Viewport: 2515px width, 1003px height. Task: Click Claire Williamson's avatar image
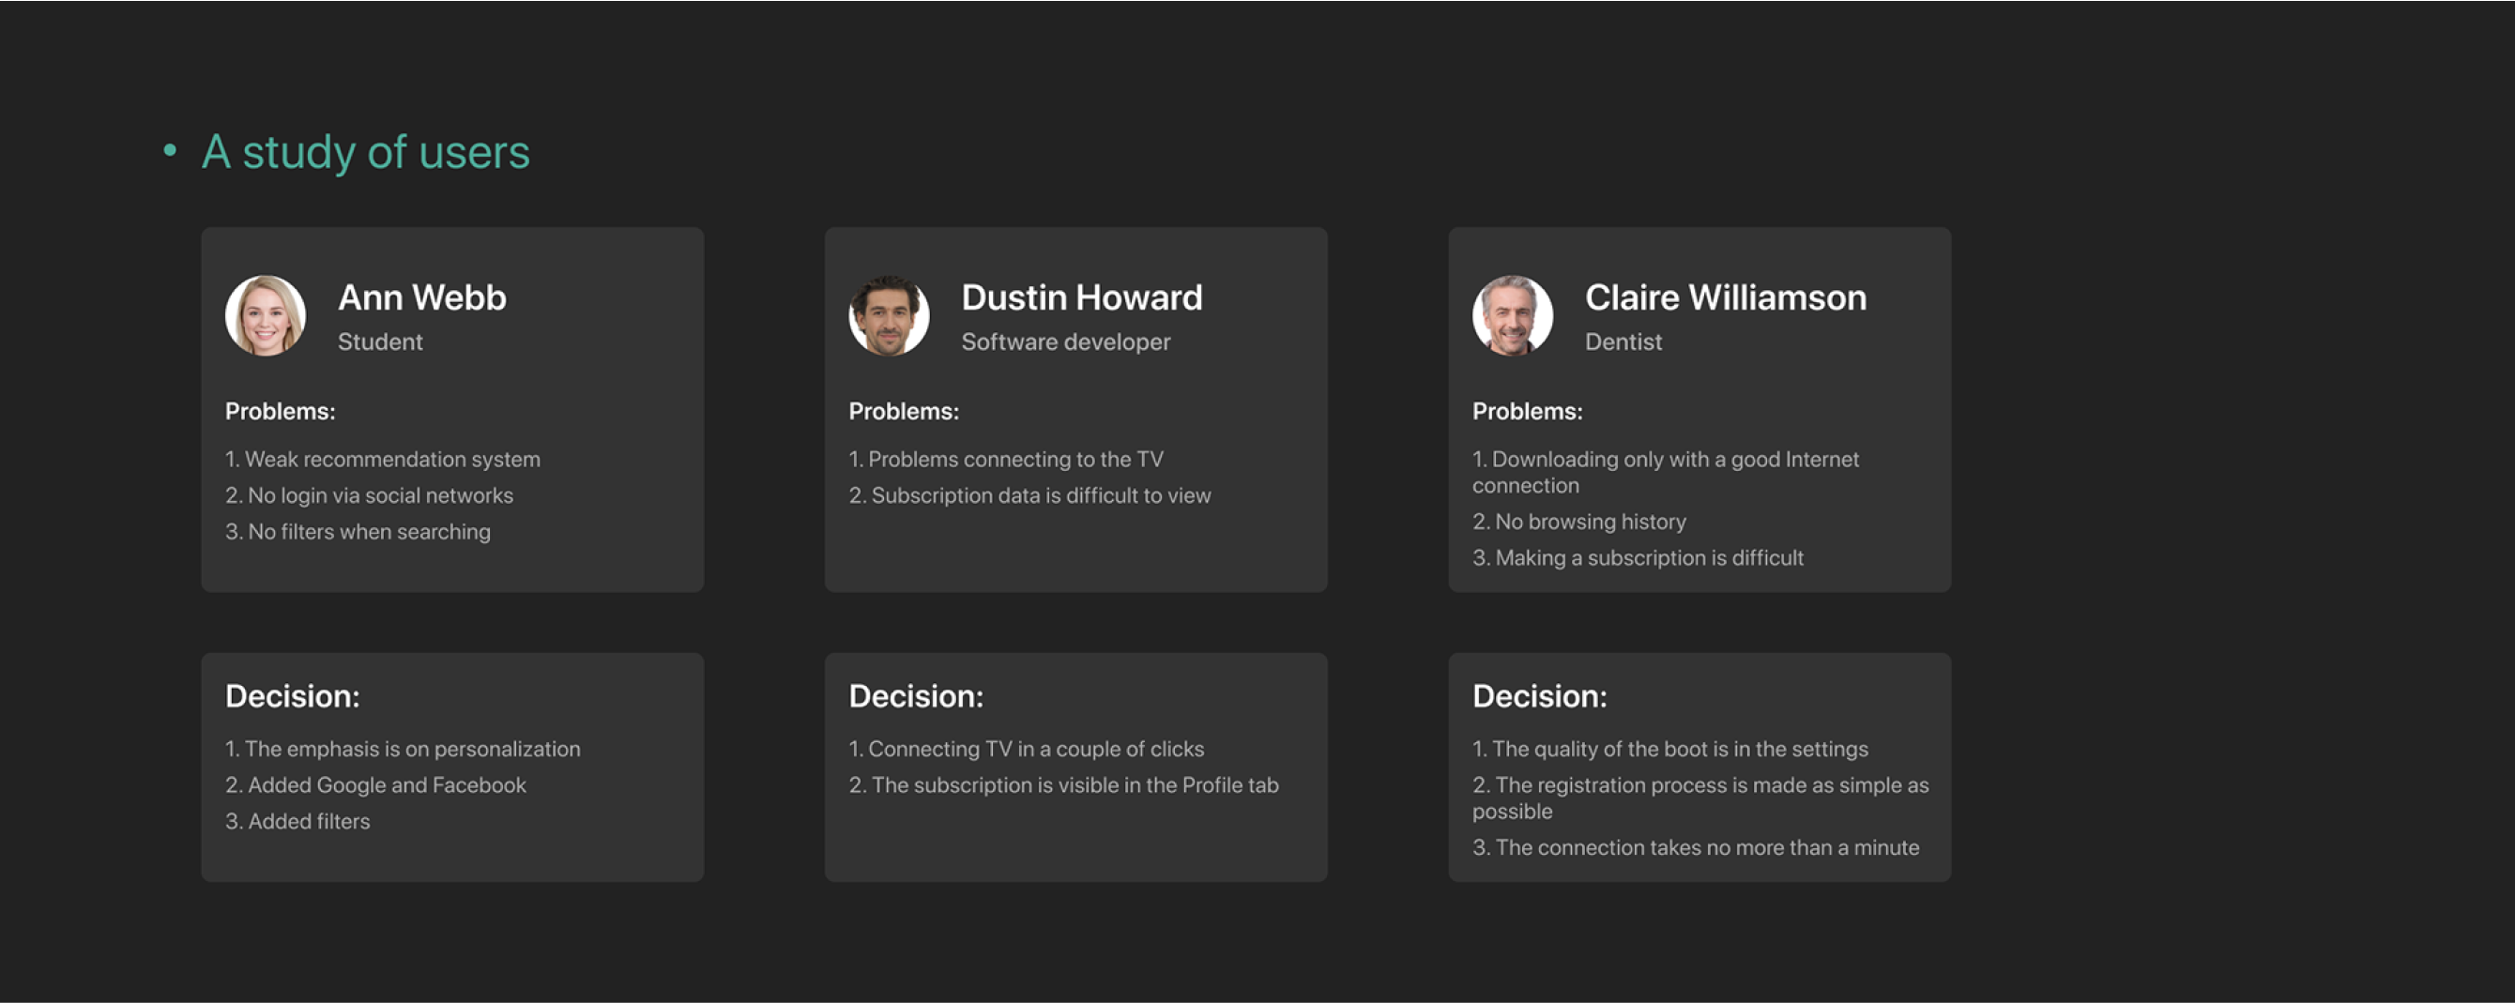click(x=1513, y=315)
